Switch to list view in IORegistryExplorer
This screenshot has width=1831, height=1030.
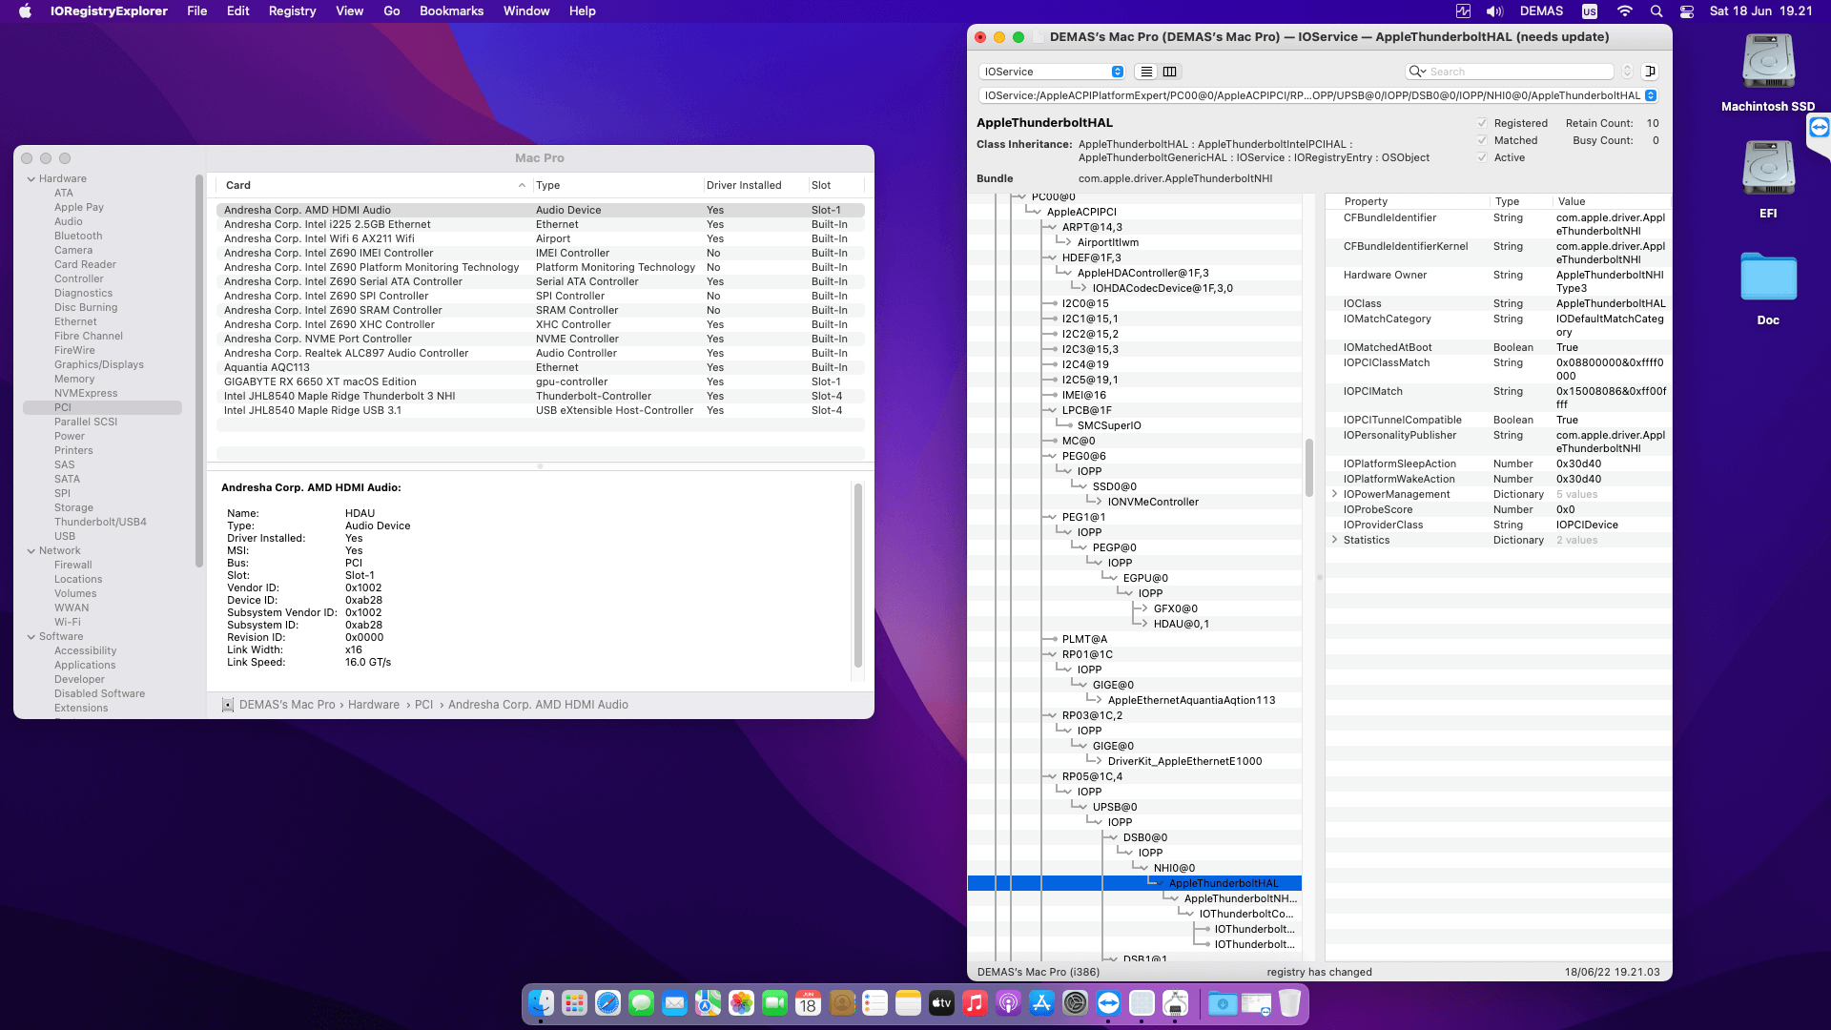coord(1146,72)
